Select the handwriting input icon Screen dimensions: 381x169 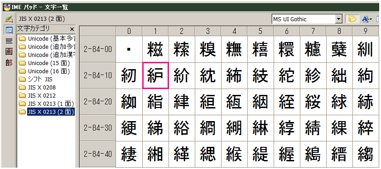[9, 19]
